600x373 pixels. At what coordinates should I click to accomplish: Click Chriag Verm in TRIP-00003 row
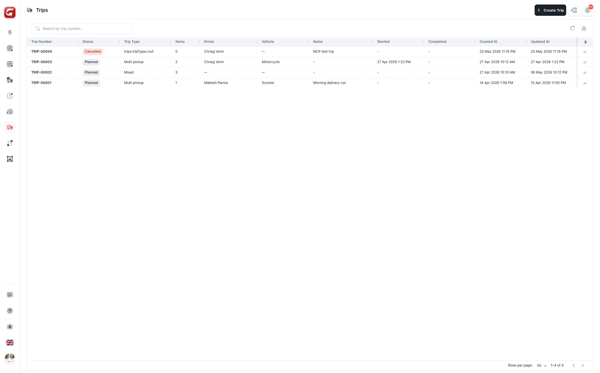point(214,62)
